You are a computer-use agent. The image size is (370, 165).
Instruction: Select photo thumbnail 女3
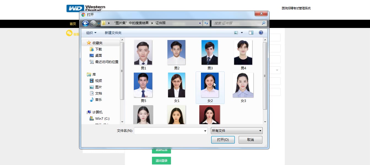point(243,85)
